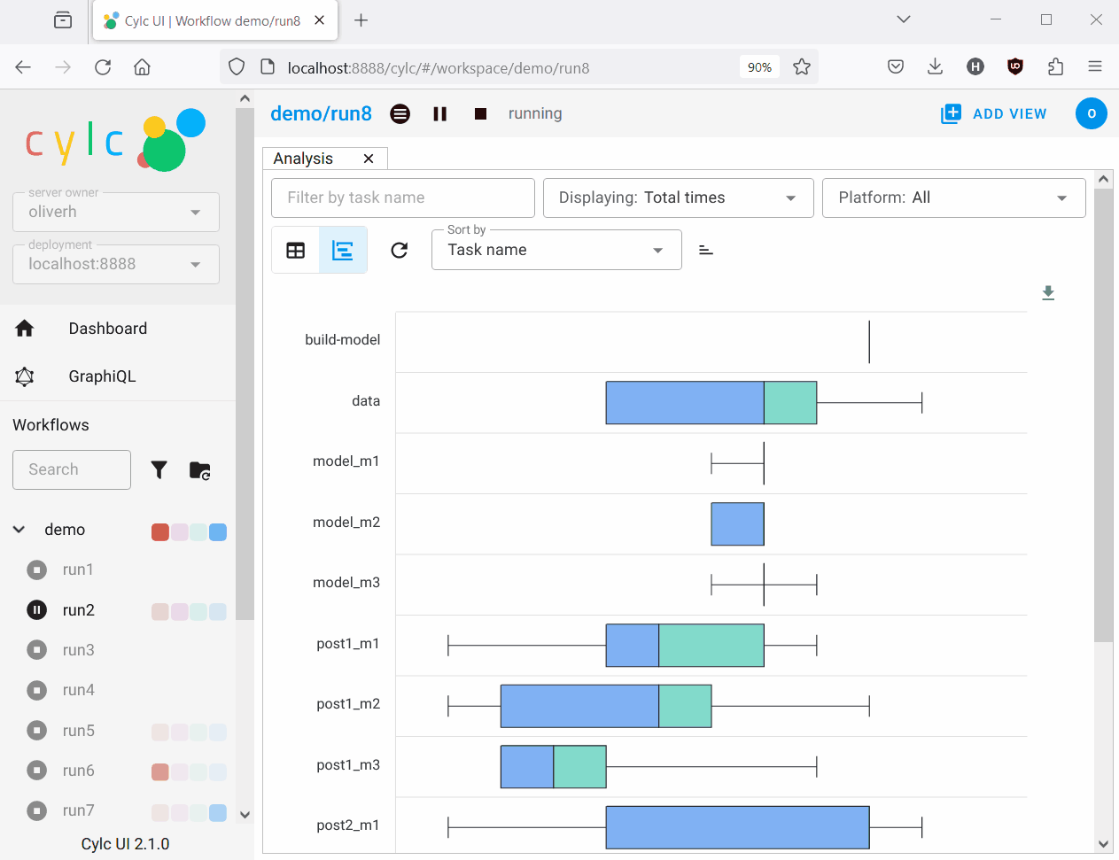Screen dimensions: 1119x860
Task: Close the Analysis tab
Action: click(369, 159)
